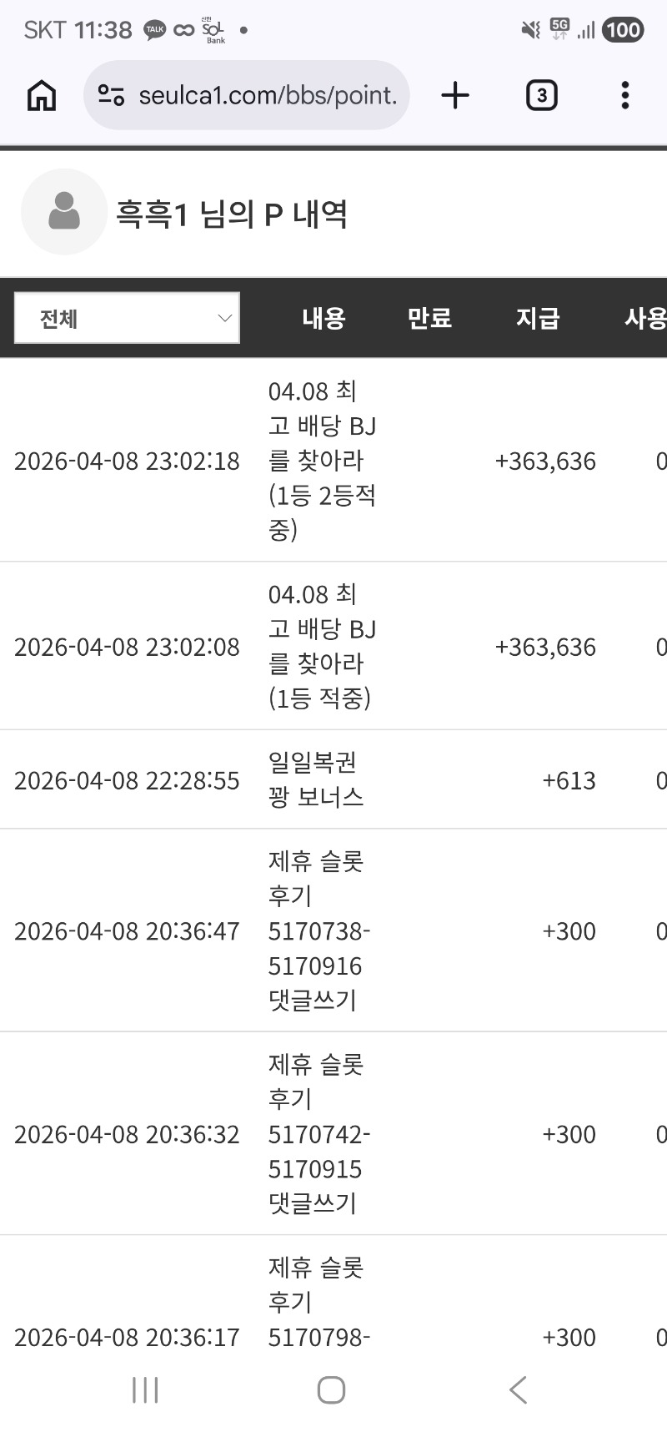Open the tab switcher showing 3 tabs

(x=541, y=95)
